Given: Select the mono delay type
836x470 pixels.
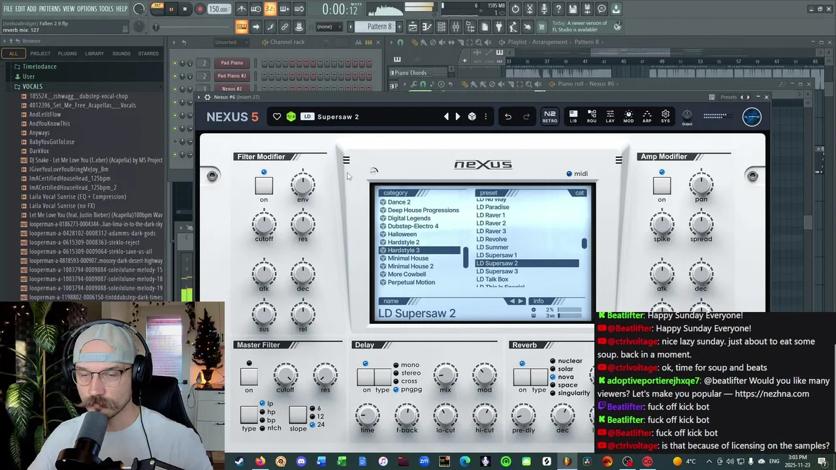Looking at the screenshot, I should tap(406, 365).
